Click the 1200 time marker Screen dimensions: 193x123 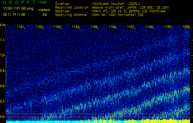186,27
